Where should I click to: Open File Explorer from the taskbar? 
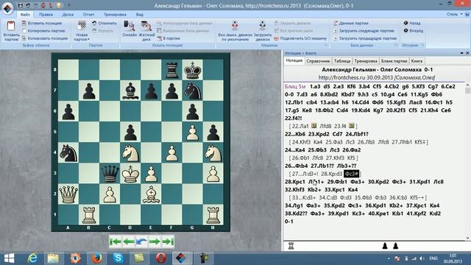pos(53,258)
